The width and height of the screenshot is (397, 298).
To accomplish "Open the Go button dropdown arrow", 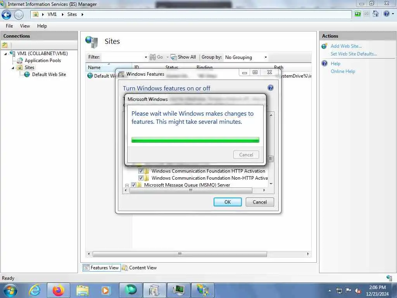I will [167, 57].
